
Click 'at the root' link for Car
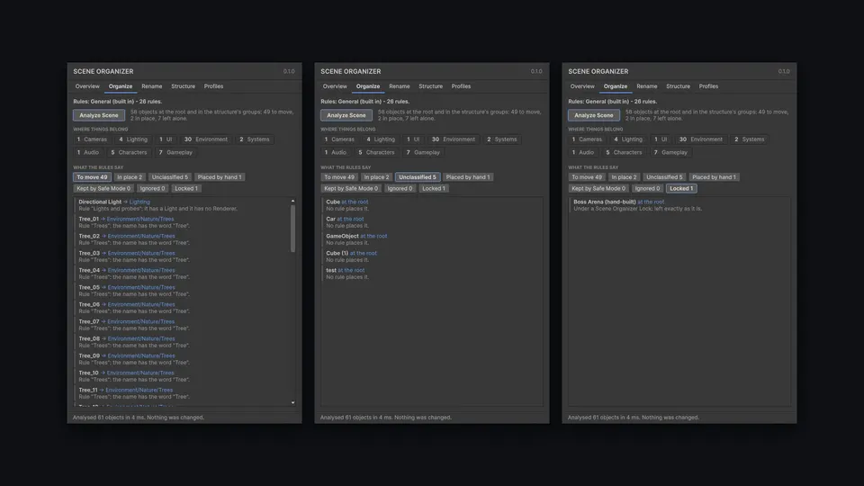tap(350, 219)
